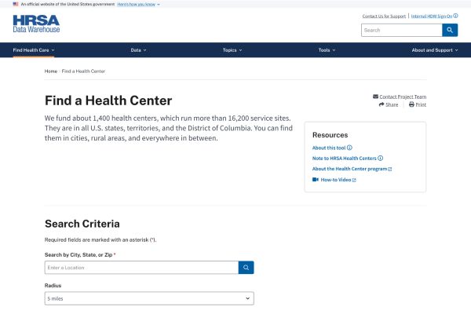
Task: Click Find a Health Center breadcrumb text
Action: tap(83, 71)
